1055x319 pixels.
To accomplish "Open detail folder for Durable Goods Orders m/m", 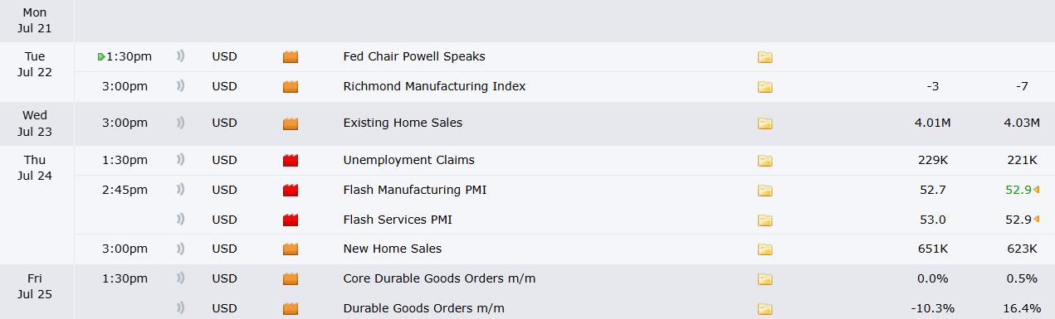I will [x=764, y=309].
